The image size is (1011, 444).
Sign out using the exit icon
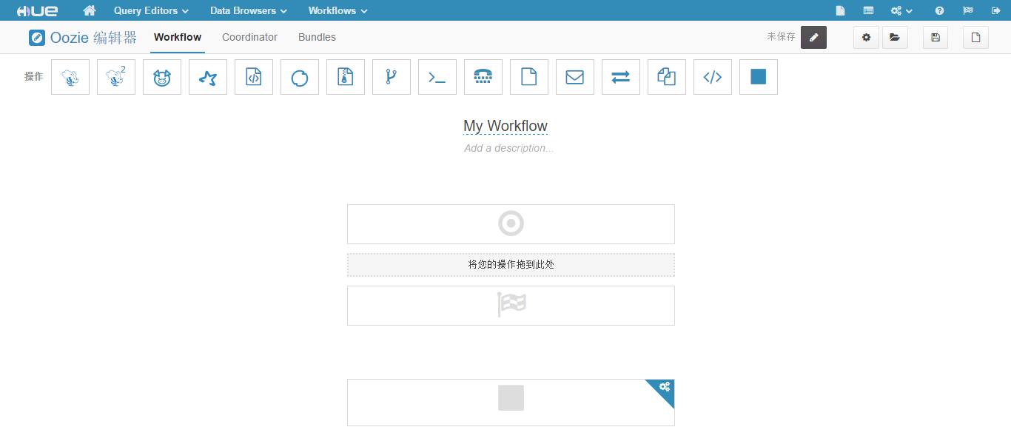(995, 10)
